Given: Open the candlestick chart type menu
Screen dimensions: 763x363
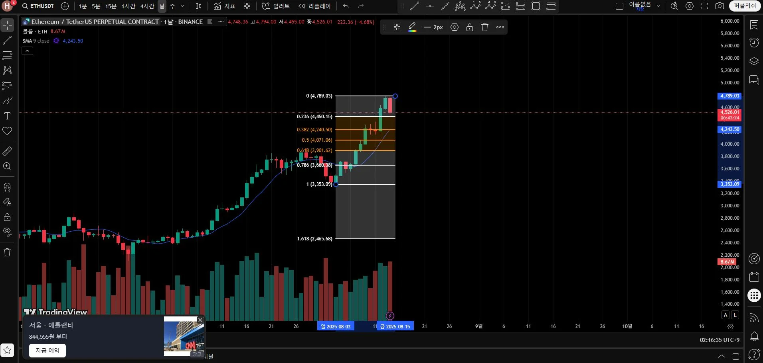Looking at the screenshot, I should [x=199, y=6].
